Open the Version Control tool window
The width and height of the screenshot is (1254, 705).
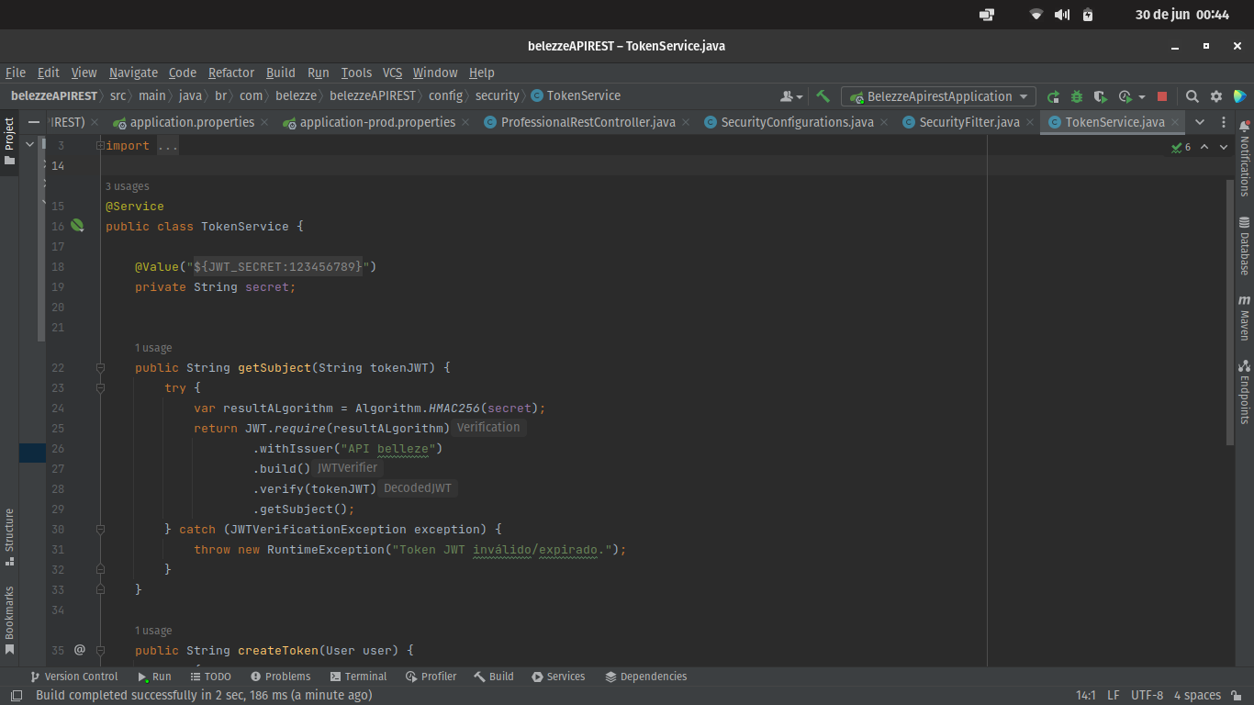click(73, 677)
